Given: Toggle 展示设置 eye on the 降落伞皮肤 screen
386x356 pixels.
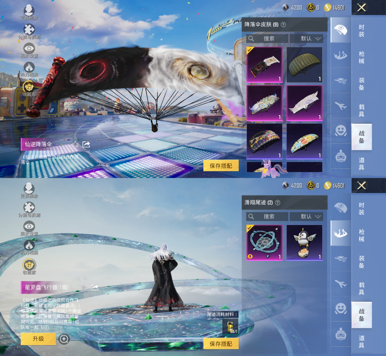Looking at the screenshot, I should click(29, 51).
